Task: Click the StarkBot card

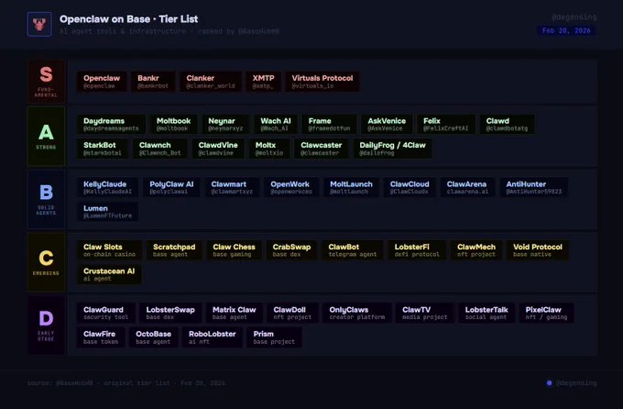Action: pos(103,149)
